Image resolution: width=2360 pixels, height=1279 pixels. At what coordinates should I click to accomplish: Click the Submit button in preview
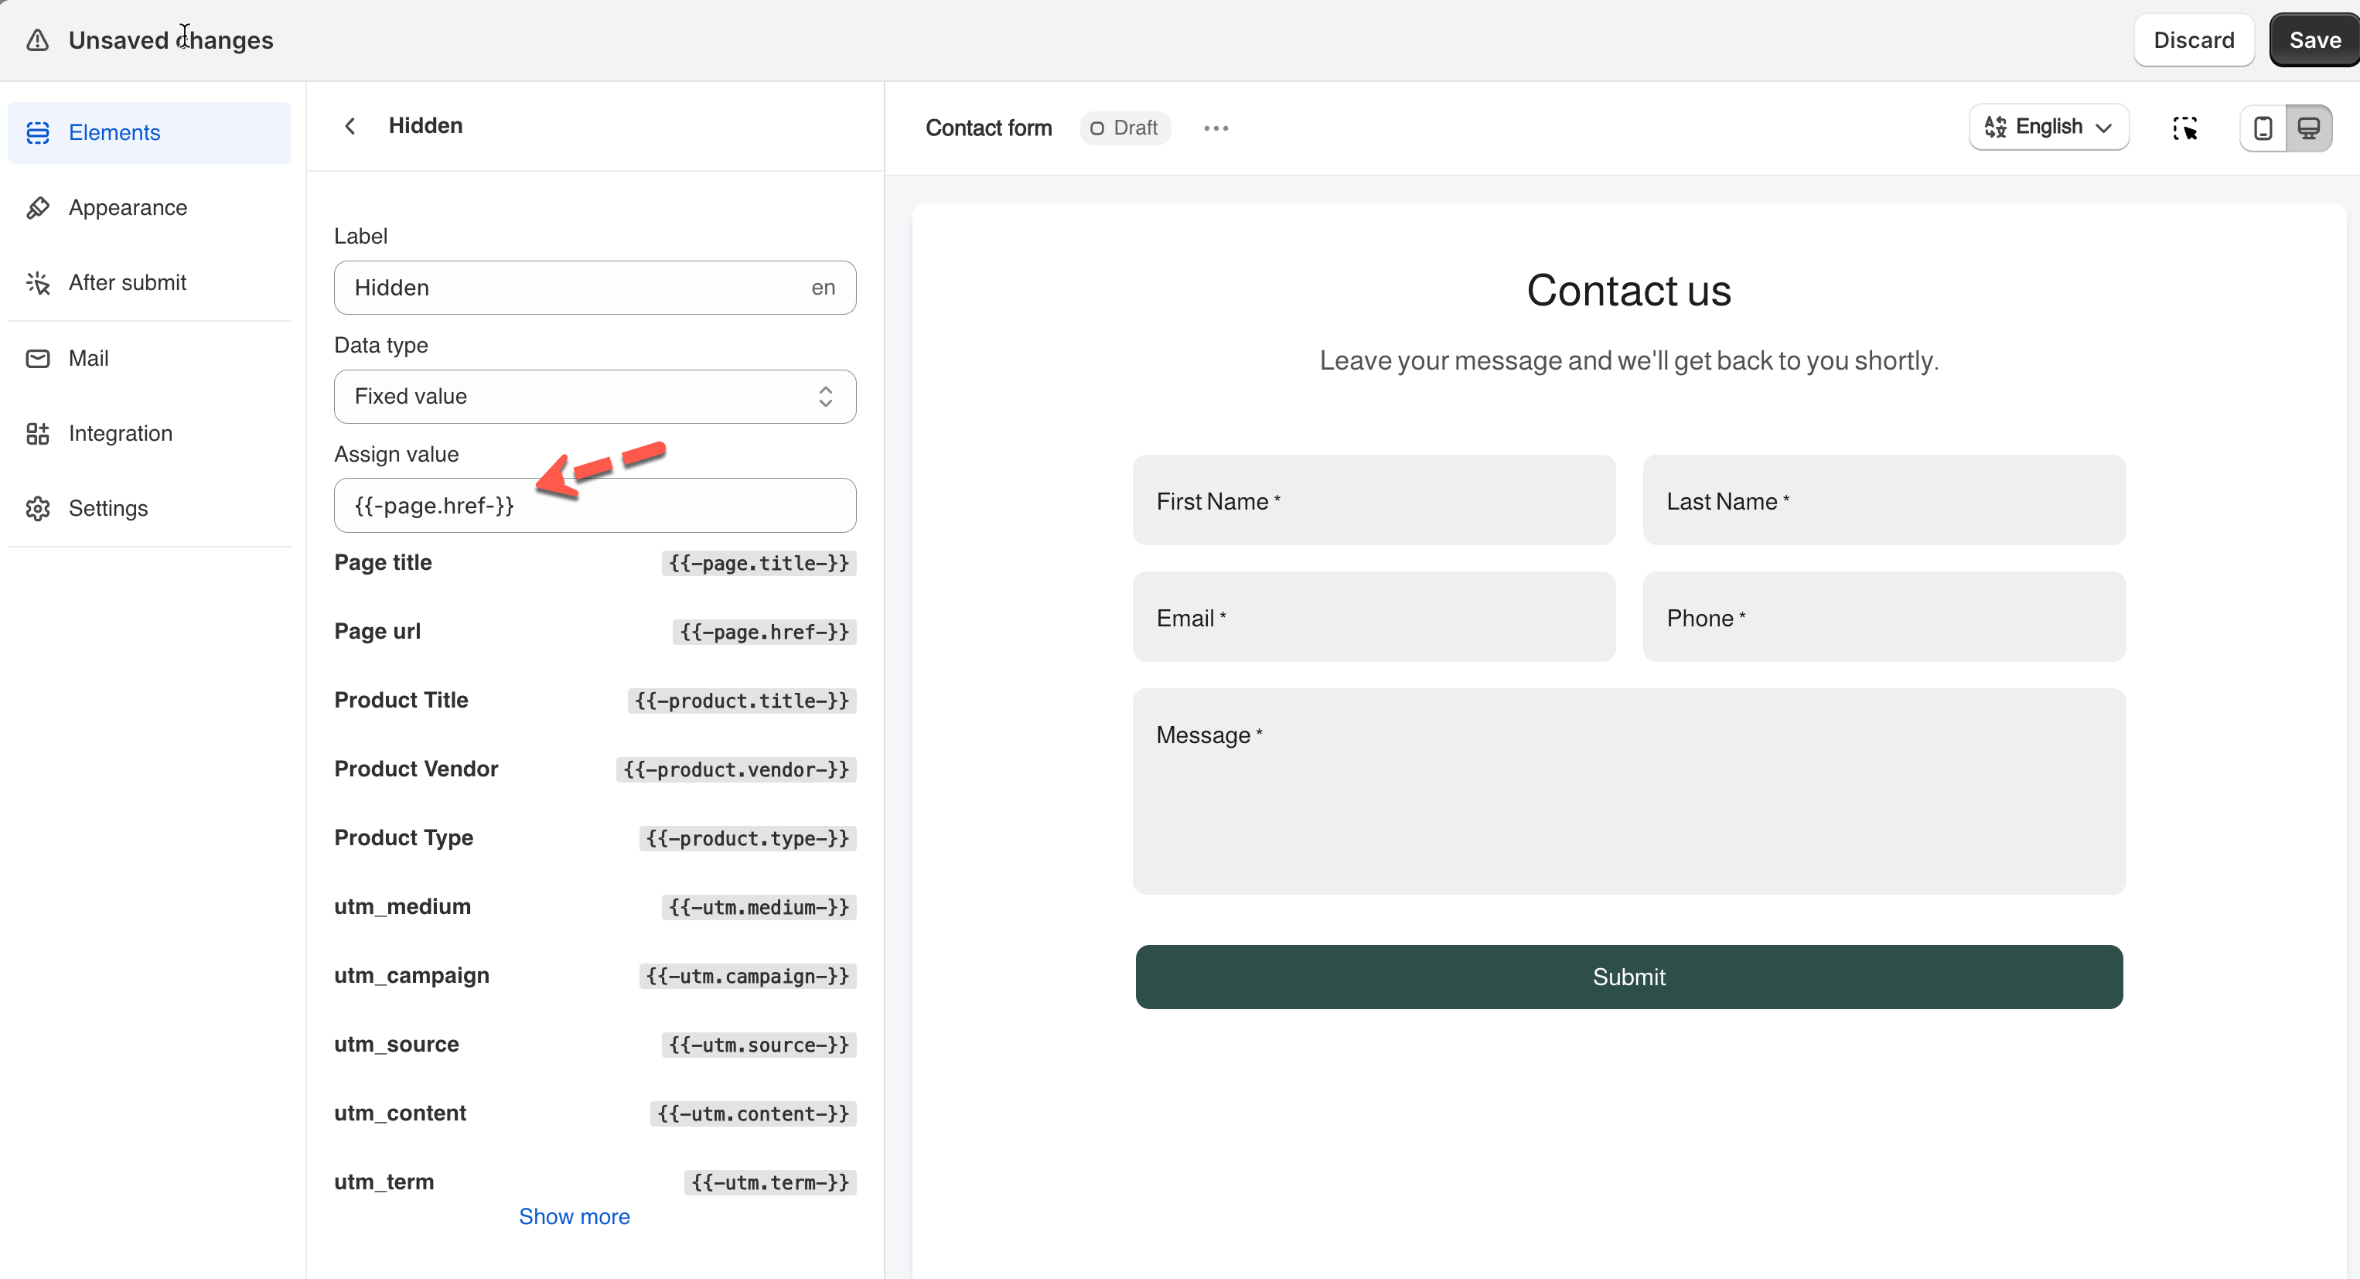tap(1628, 977)
